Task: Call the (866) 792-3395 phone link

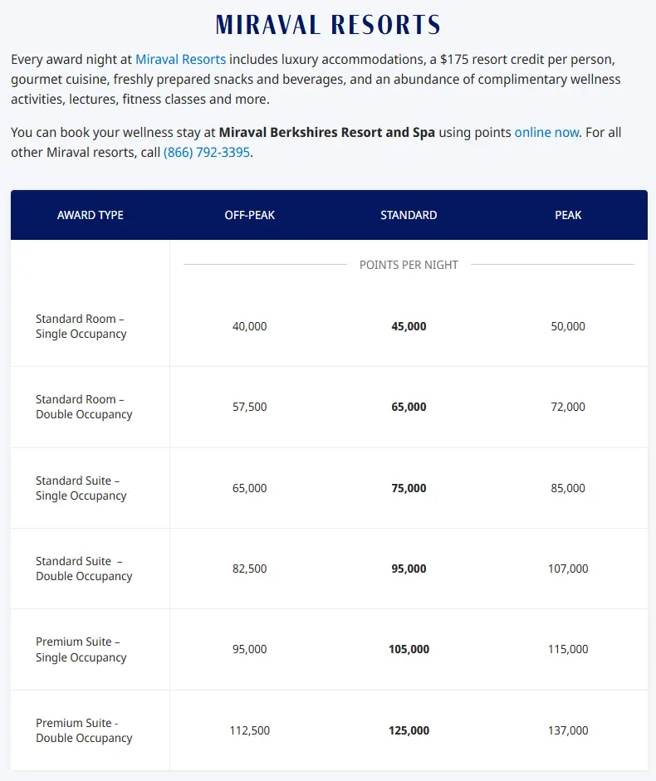Action: (207, 153)
